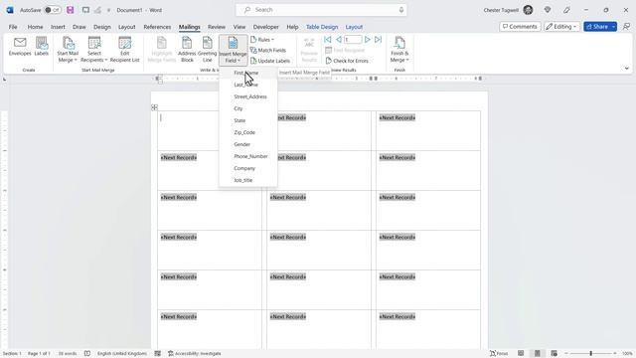Open the Labels tool

42,47
